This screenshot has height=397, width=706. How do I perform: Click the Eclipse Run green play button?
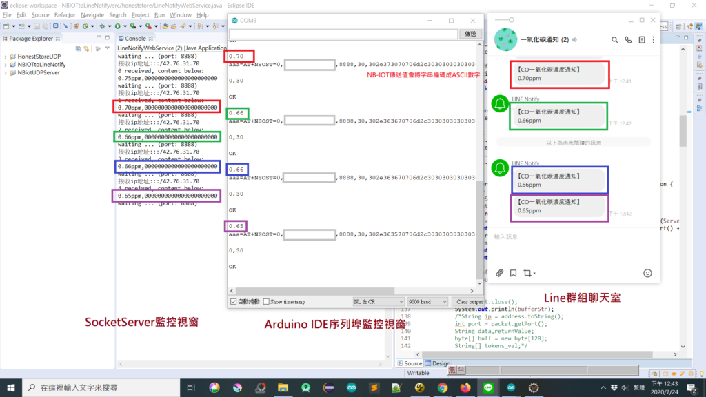click(117, 26)
